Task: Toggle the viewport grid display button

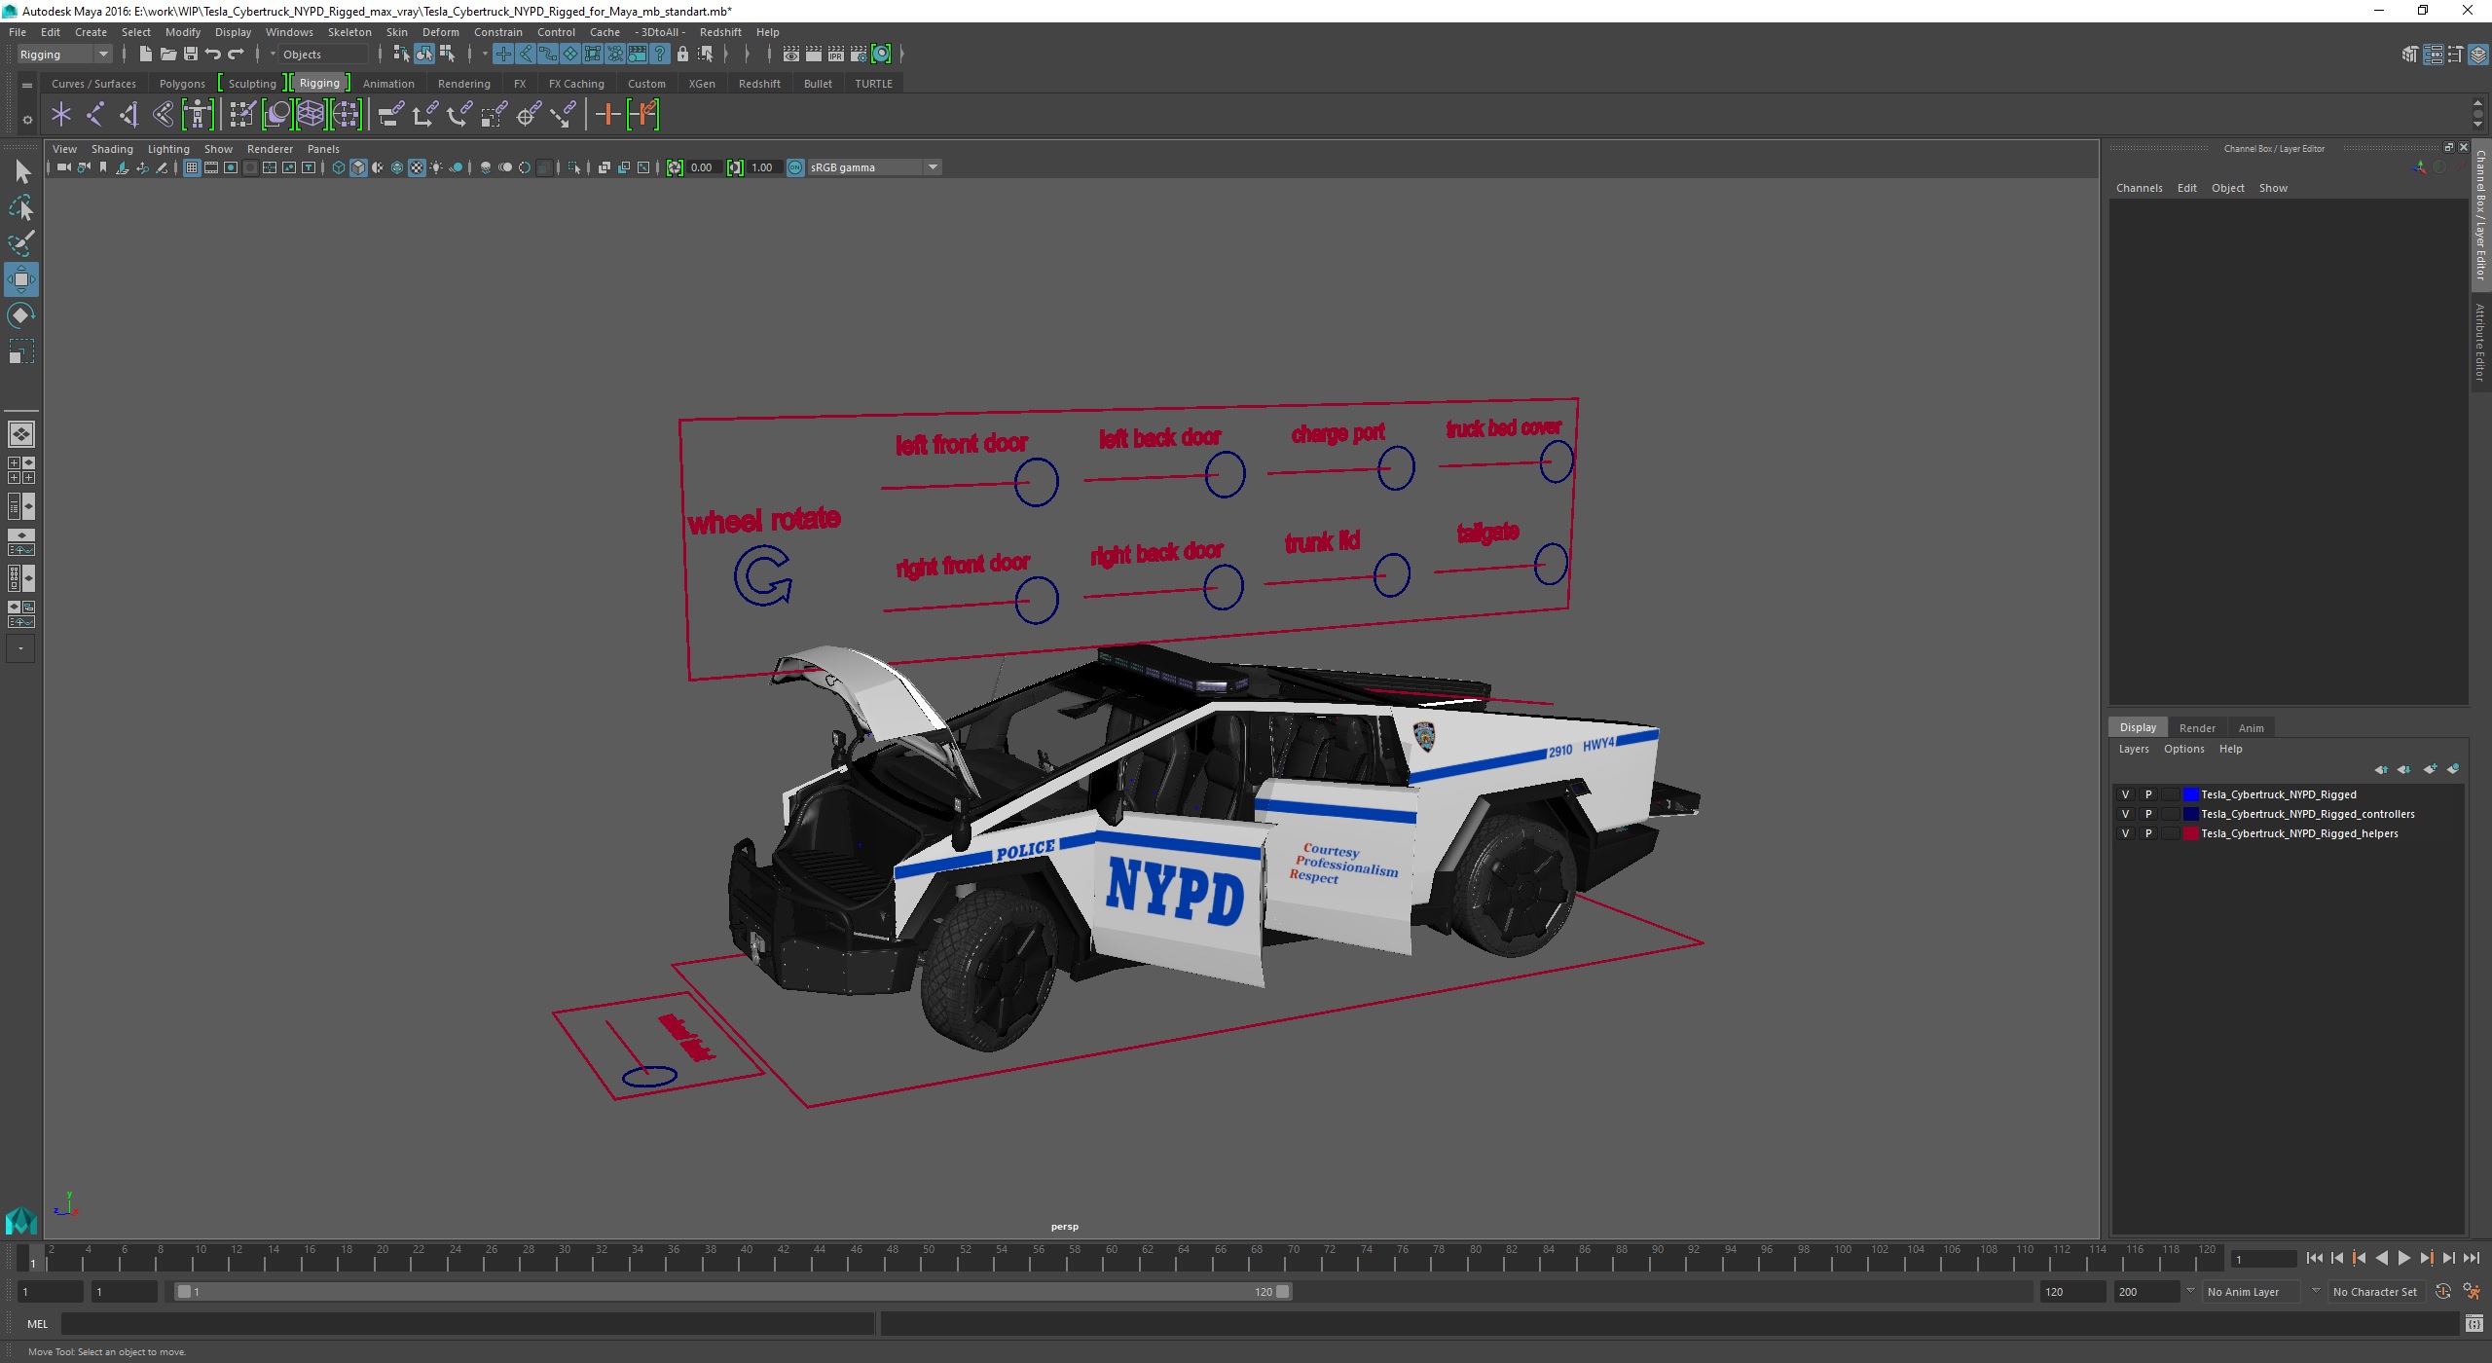Action: point(192,167)
